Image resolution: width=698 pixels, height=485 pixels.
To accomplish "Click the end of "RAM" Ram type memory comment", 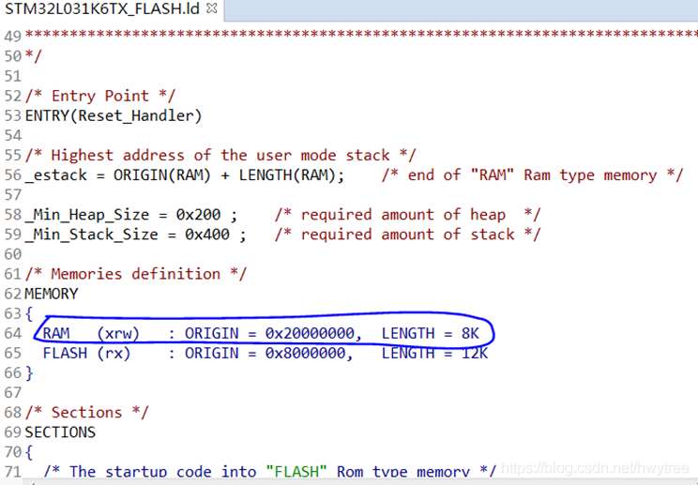I will click(532, 174).
